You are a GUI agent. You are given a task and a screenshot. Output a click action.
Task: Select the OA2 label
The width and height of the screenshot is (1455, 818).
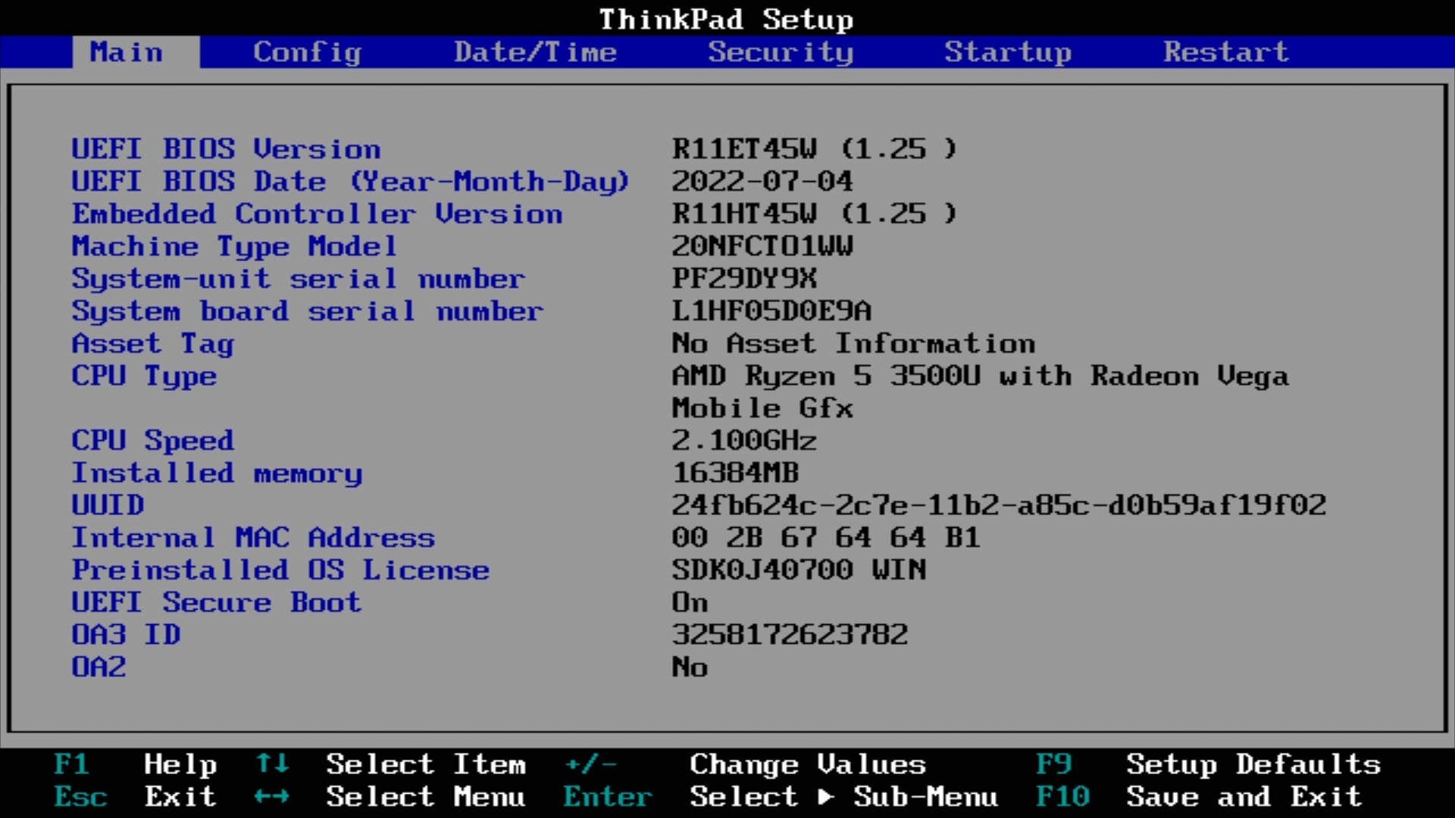tap(99, 668)
